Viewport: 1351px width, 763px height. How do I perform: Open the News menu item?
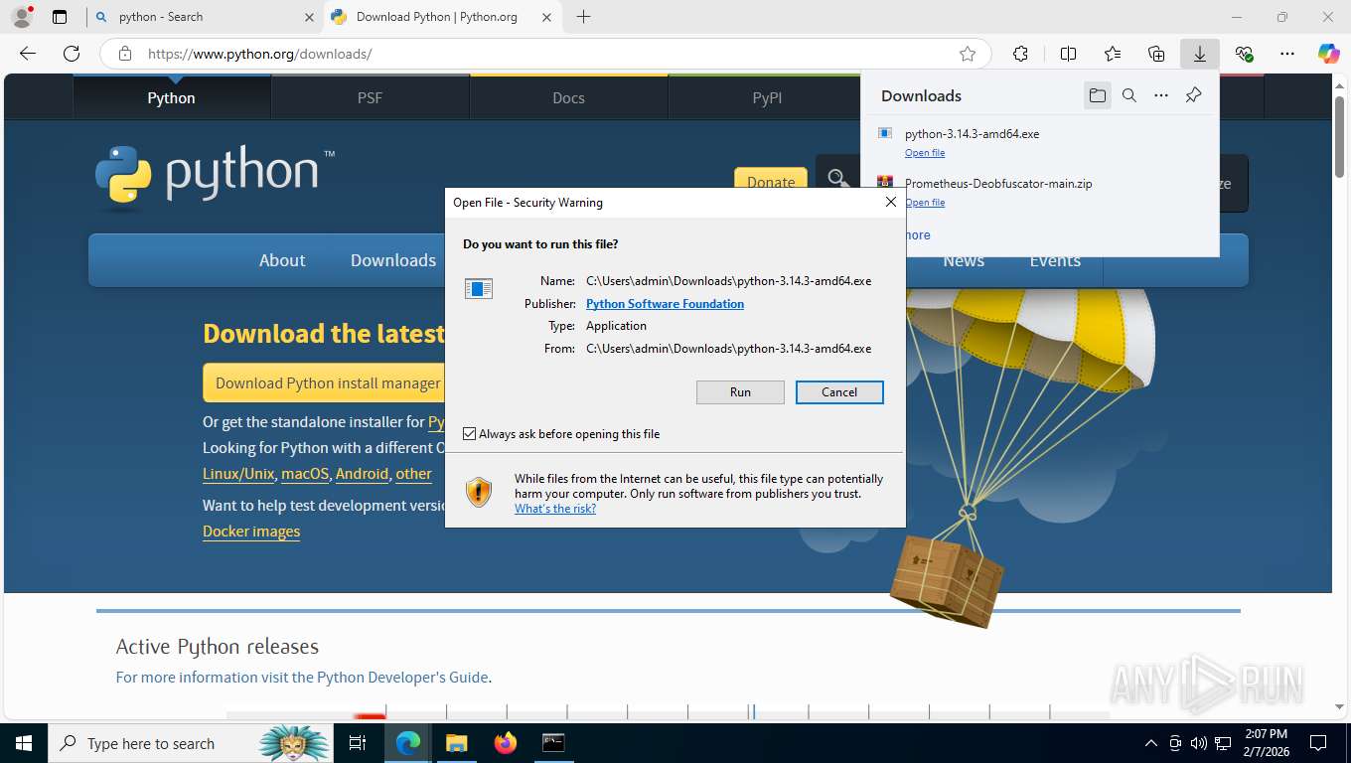coord(964,260)
